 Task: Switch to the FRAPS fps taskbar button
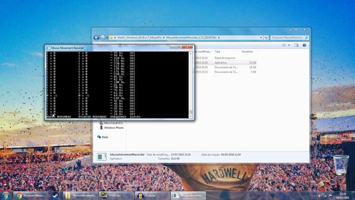(116, 196)
